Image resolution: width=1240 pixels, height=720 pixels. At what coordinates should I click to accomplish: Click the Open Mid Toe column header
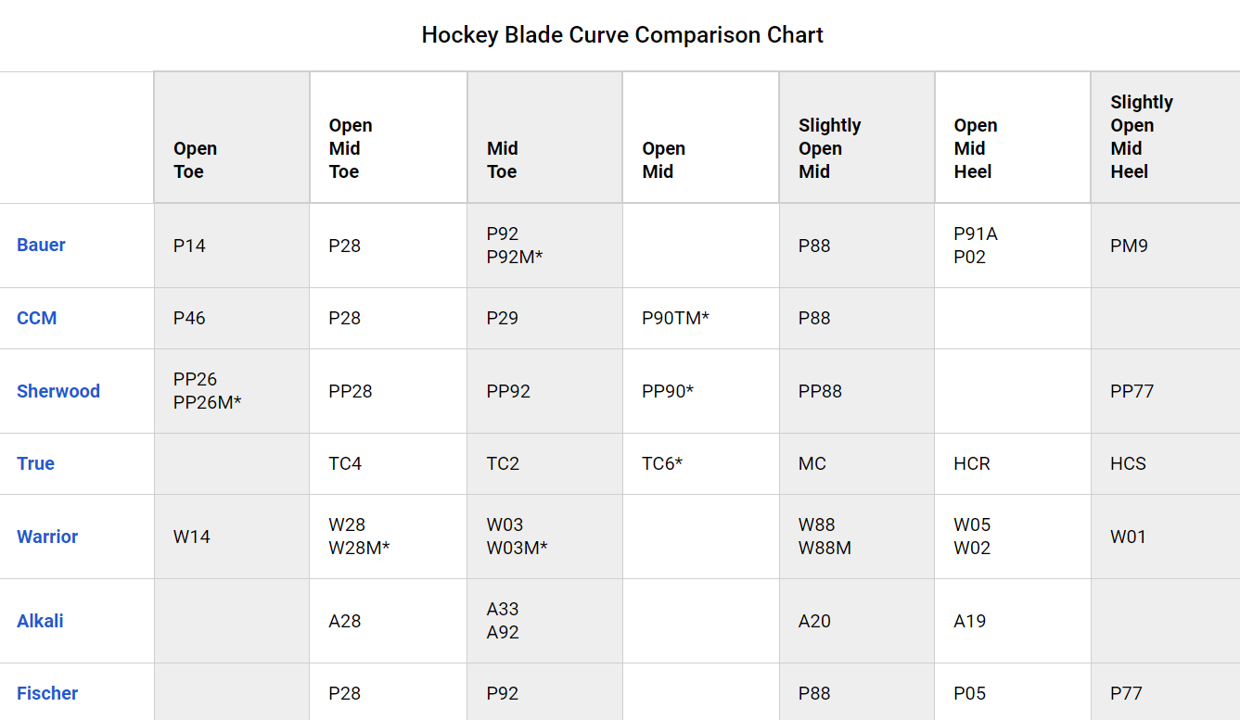tap(351, 148)
